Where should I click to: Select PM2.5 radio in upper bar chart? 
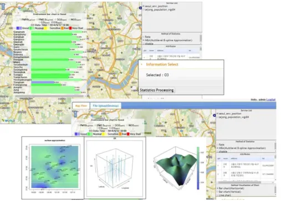click(38, 19)
